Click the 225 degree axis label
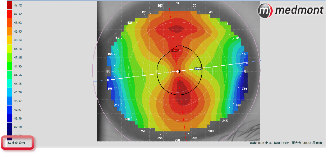This screenshot has height=154, width=326. 127,119
